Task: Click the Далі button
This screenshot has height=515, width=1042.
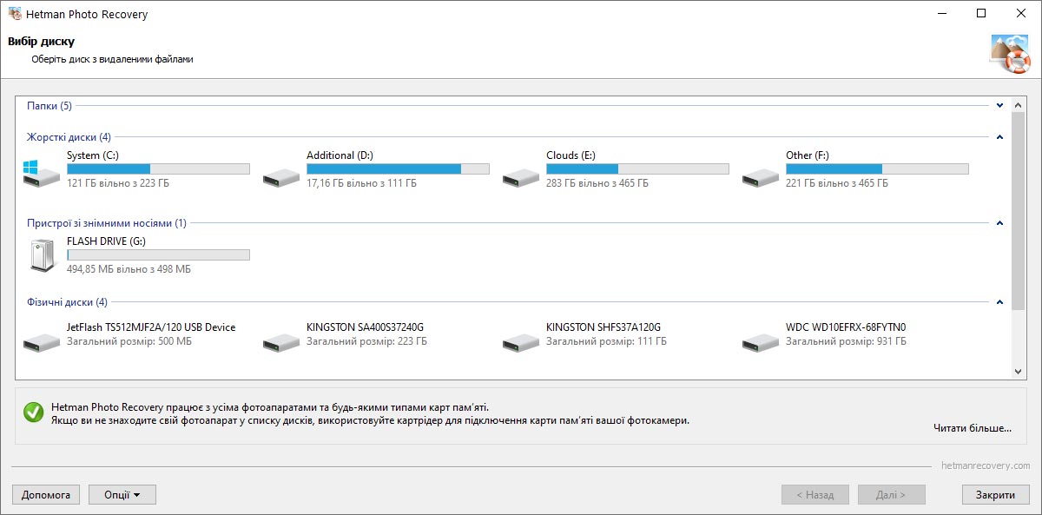Action: point(891,495)
